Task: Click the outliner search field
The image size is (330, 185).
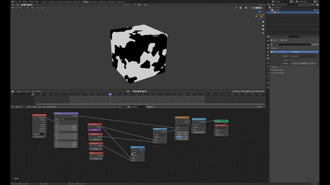Action: tap(291, 5)
